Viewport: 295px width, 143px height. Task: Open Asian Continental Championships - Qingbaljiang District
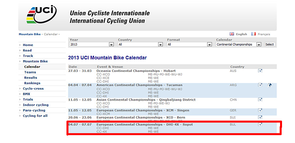[146, 100]
